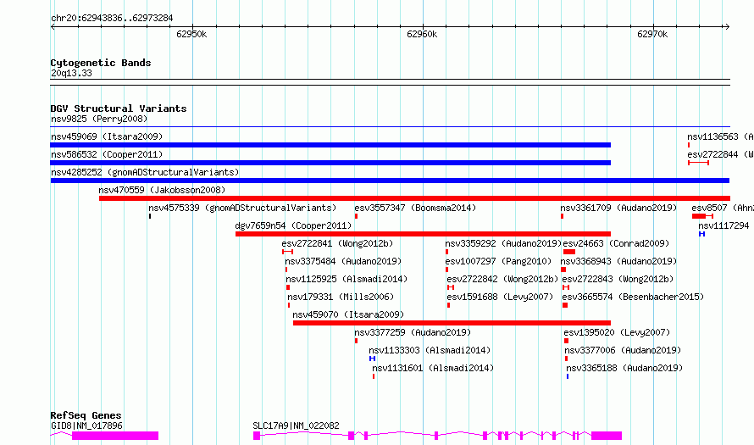Click the nsv3365188 blue marker glyph
754x445 pixels.
568,376
